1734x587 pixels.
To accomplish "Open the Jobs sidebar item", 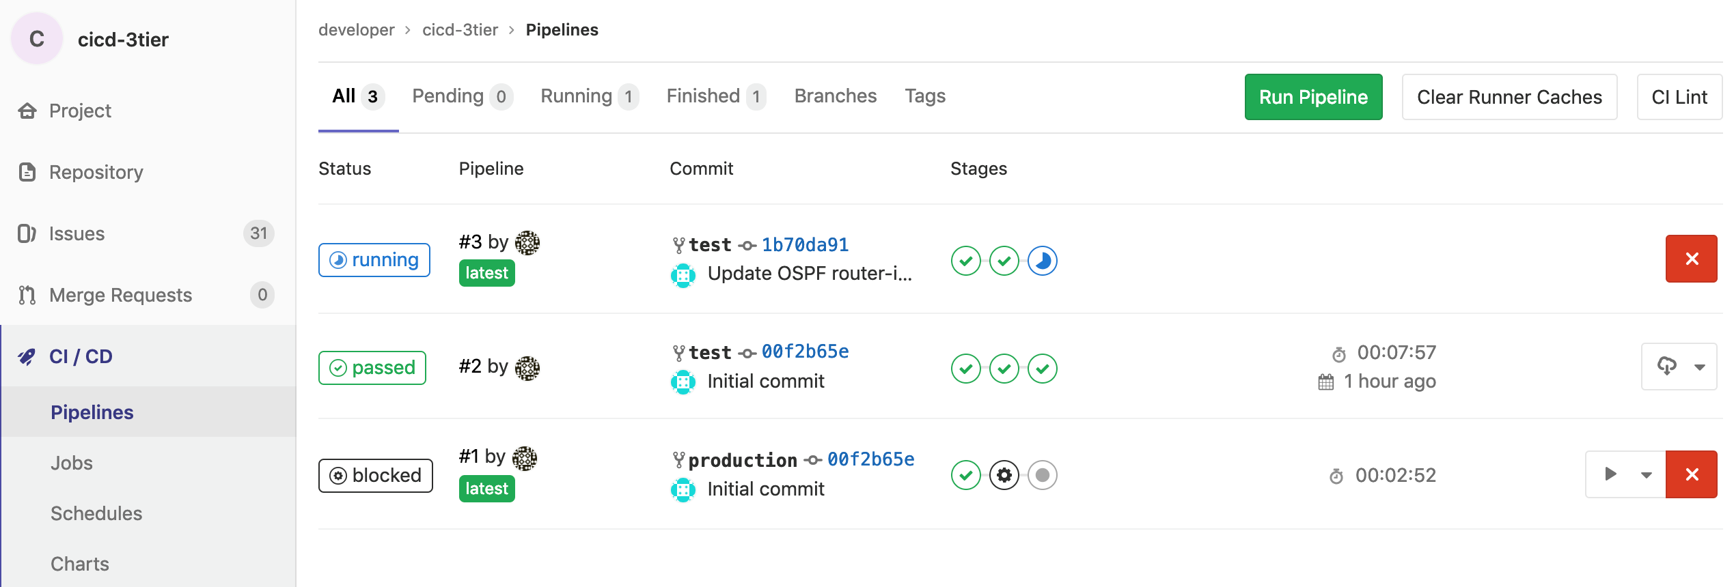I will [72, 463].
